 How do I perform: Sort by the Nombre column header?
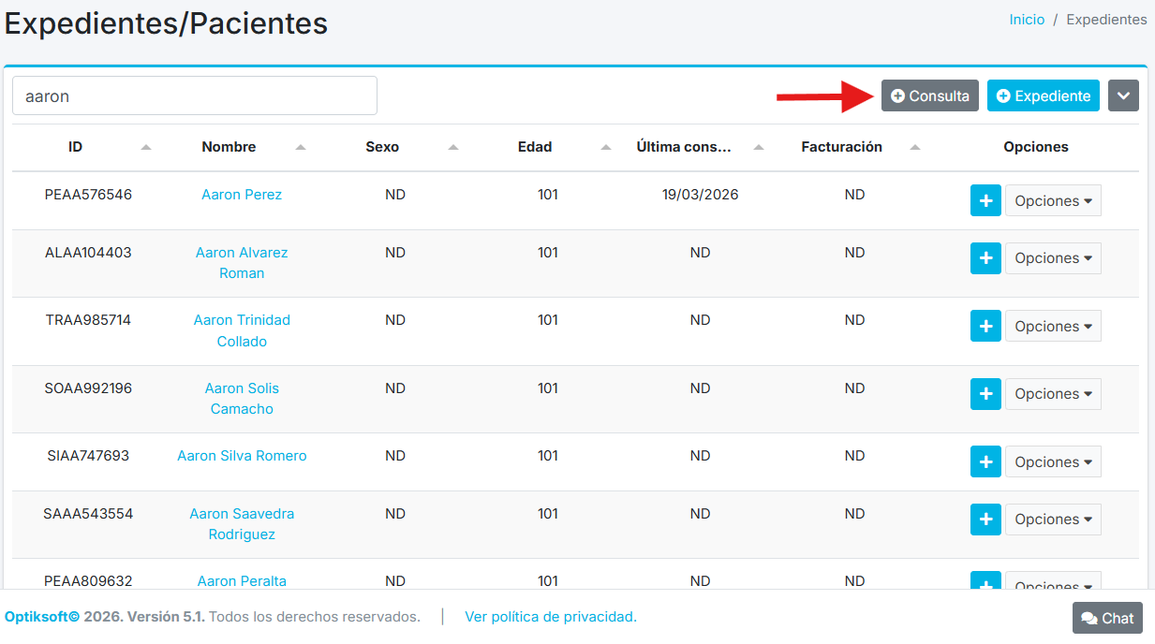(229, 147)
